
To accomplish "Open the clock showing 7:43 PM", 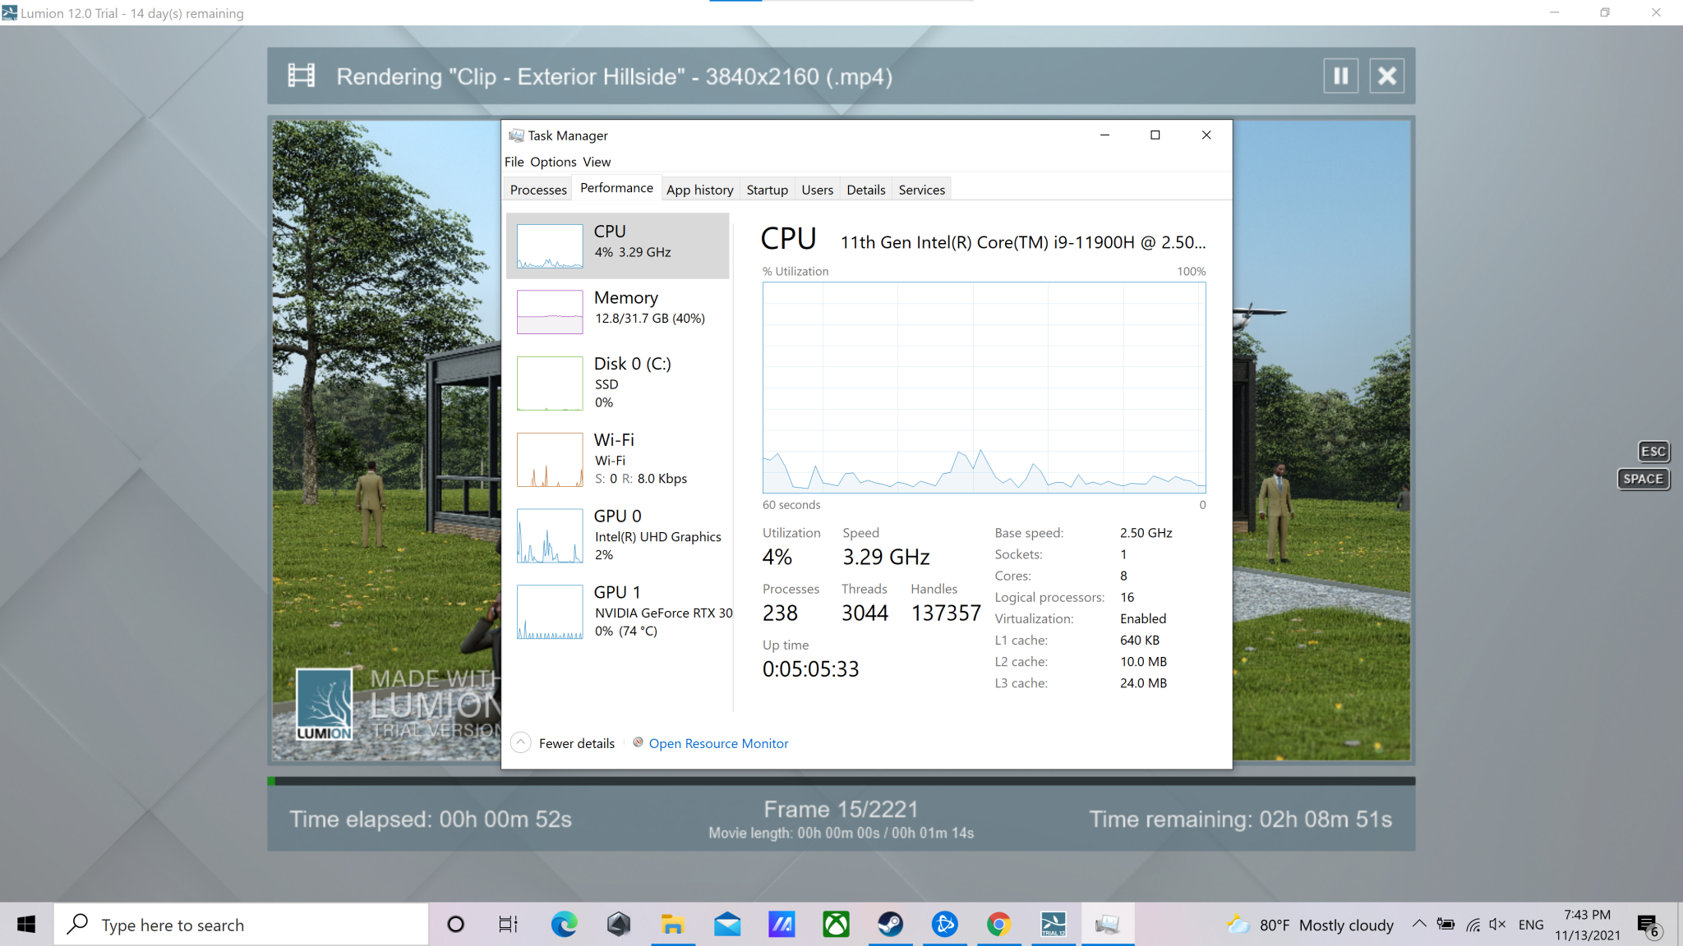I will (1587, 925).
